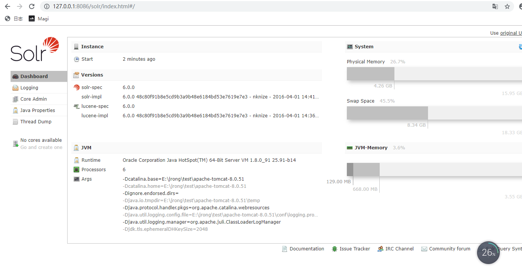Click the Thread Dump sidebar icon
The image size is (522, 267).
(15, 121)
